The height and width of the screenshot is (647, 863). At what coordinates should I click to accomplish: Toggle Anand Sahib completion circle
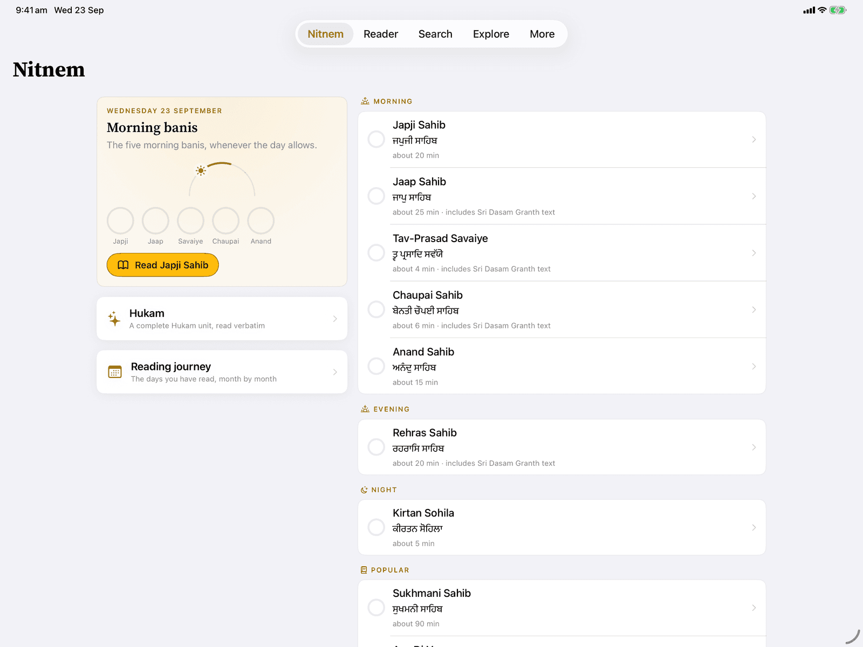click(376, 366)
